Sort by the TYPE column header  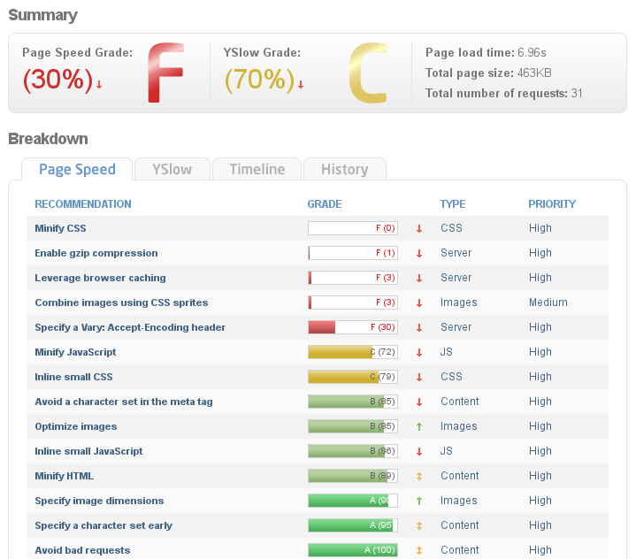tap(453, 204)
